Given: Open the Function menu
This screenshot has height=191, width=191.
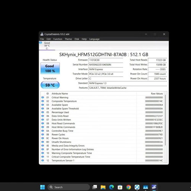Looking at the screenshot, I should [58, 39].
